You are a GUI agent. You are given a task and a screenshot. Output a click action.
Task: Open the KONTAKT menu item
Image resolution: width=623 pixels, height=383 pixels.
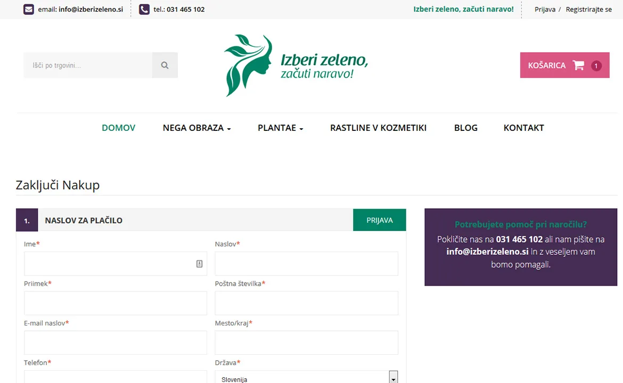point(523,128)
